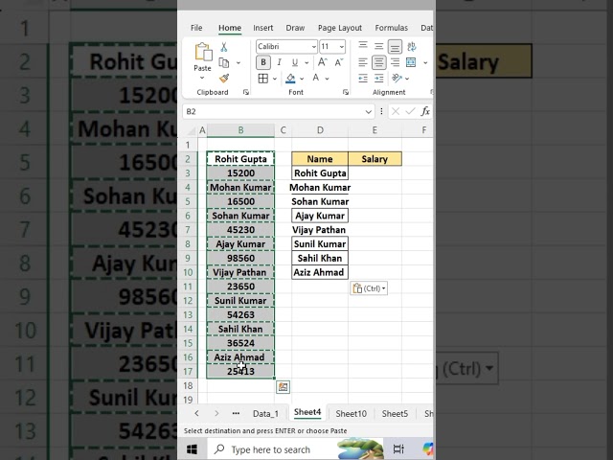613x460 pixels.
Task: Decrease font size with smaller A icon
Action: click(x=338, y=62)
